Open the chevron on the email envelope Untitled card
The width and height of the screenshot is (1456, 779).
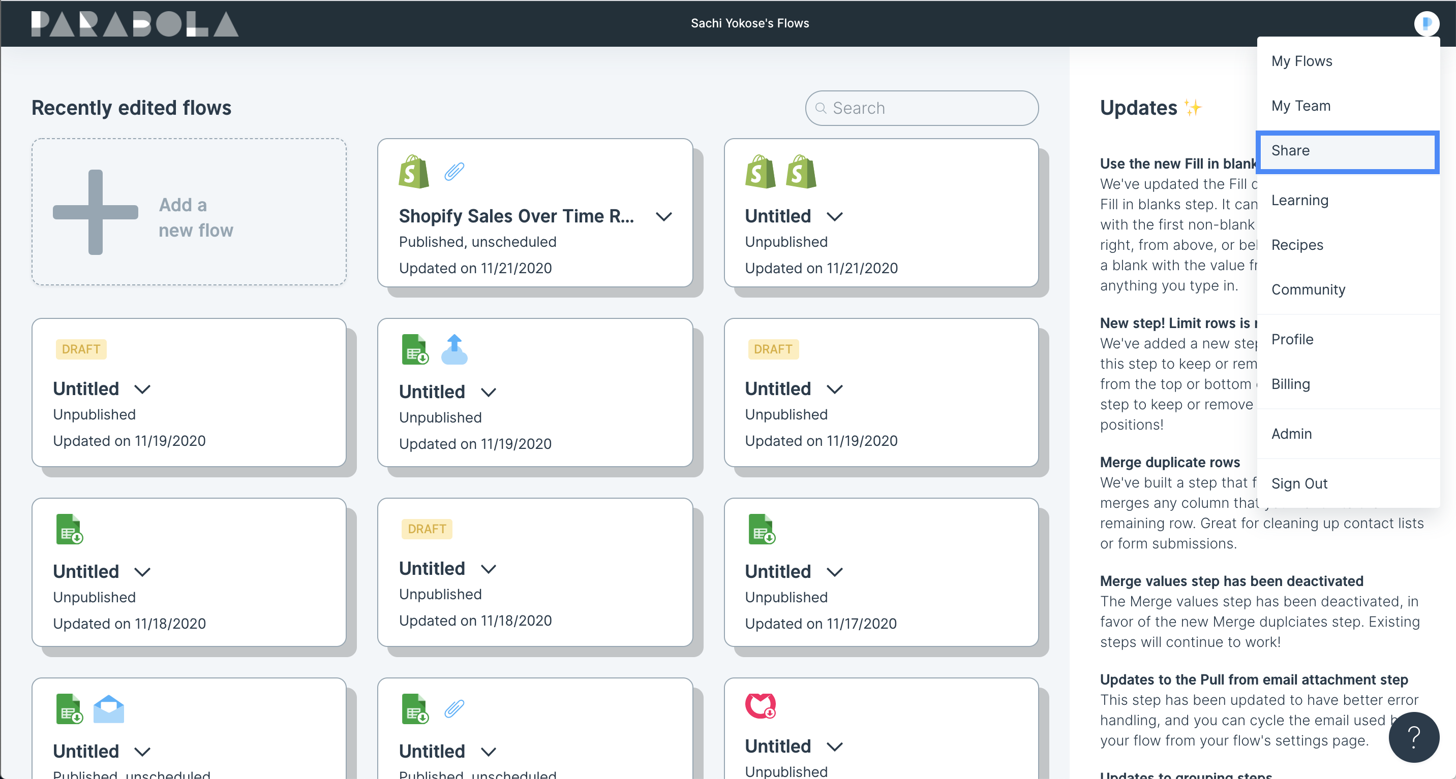pyautogui.click(x=142, y=752)
